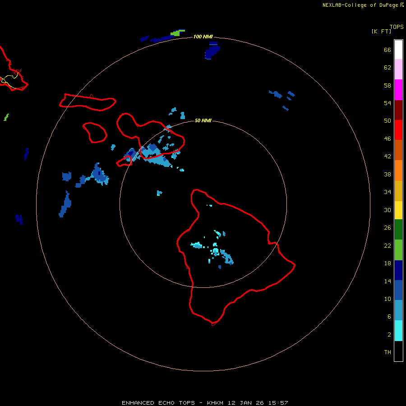
Task: Click the legend value 10
Action: pyautogui.click(x=388, y=299)
